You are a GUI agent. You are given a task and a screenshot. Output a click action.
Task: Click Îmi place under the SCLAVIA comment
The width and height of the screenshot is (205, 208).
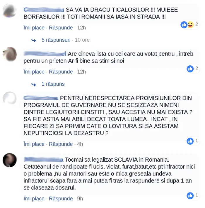(34, 199)
